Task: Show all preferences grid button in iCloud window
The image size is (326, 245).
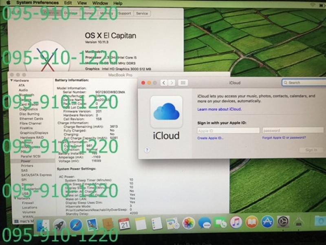Action: point(183,83)
